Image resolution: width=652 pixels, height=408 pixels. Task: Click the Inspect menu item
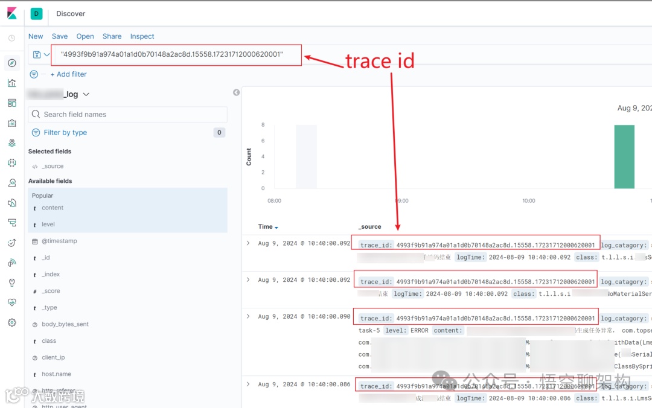[x=142, y=36]
